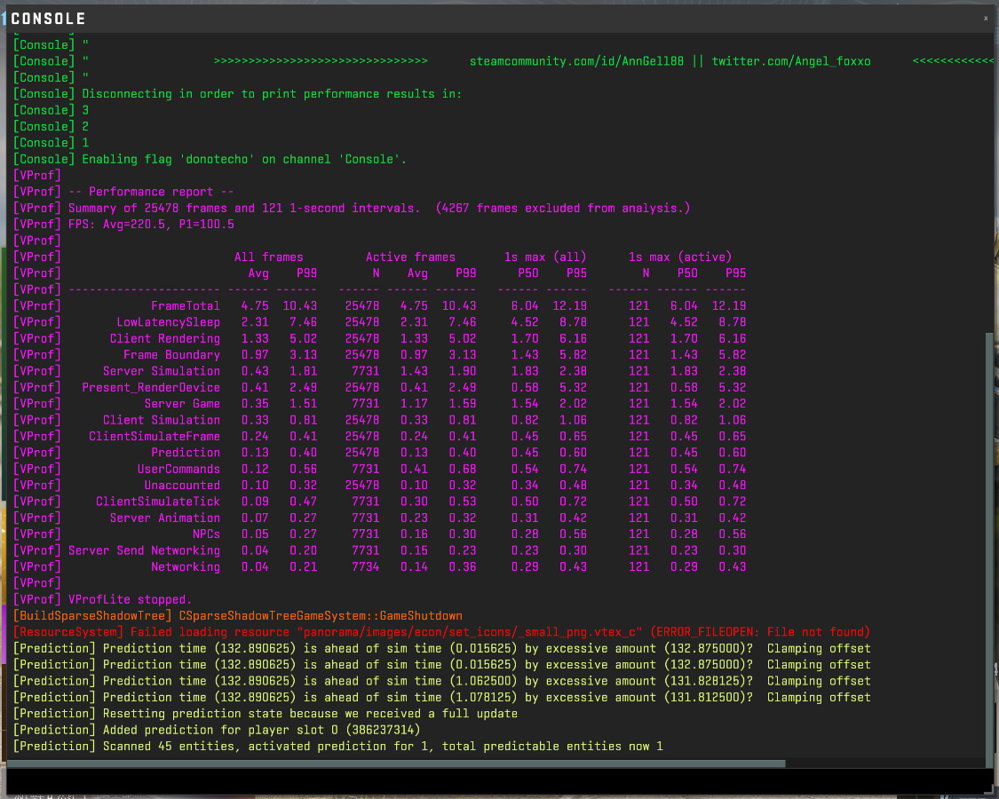Screen dimensions: 999x799
Task: Click the '1s max (active)' column header
Action: (x=680, y=257)
